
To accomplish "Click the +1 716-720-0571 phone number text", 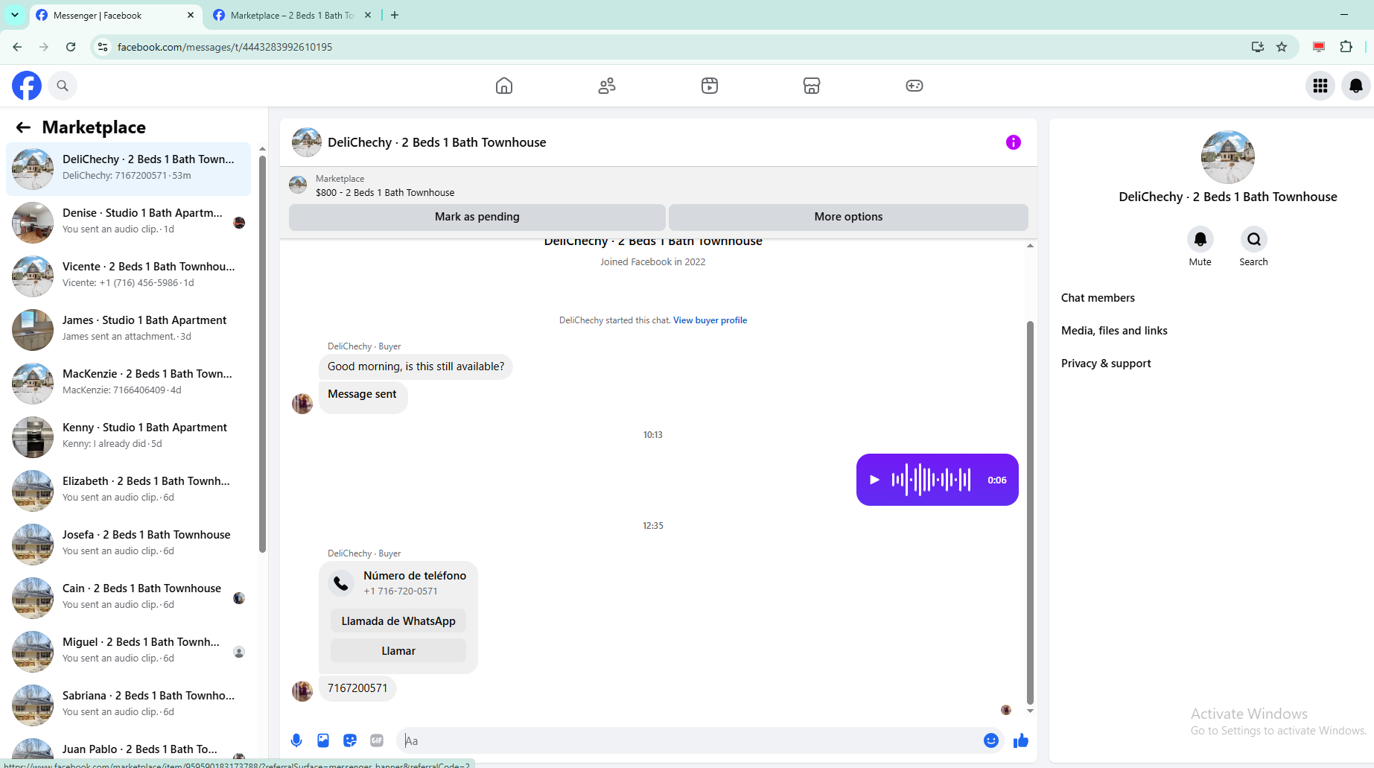I will point(401,591).
